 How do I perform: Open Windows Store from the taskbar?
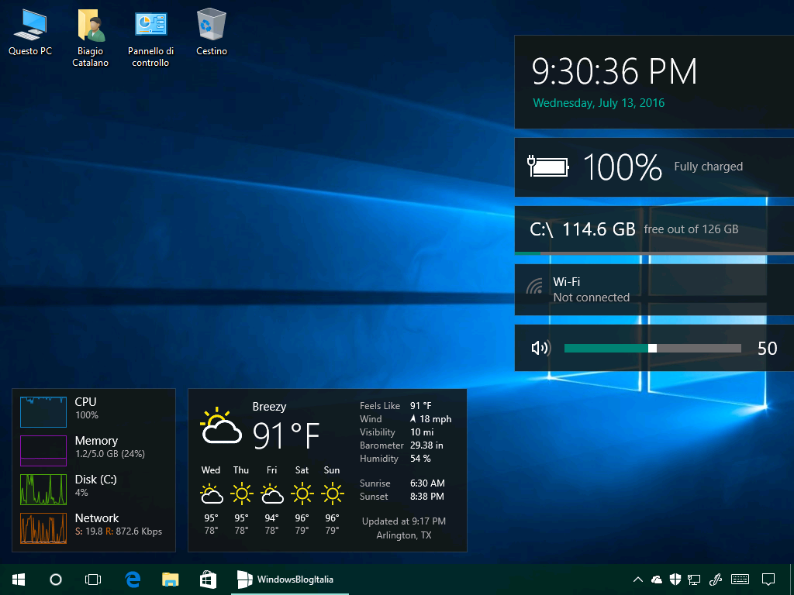click(208, 580)
